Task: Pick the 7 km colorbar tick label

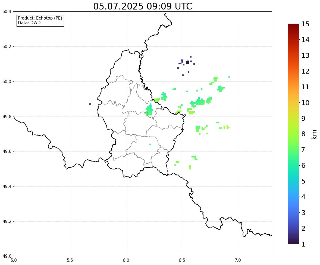Action: pyautogui.click(x=303, y=150)
